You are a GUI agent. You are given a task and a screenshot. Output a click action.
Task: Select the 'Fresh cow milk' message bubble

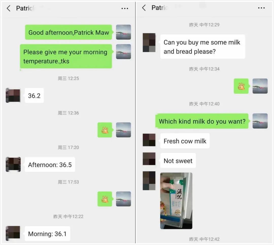[185, 141]
